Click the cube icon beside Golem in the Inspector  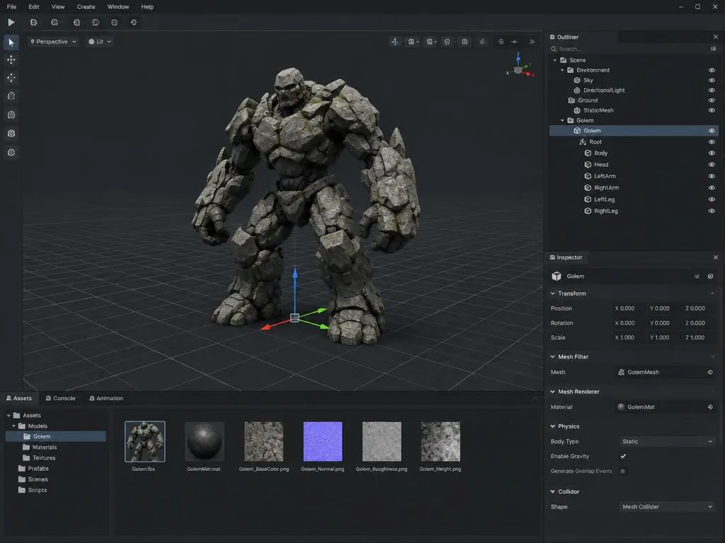(556, 276)
